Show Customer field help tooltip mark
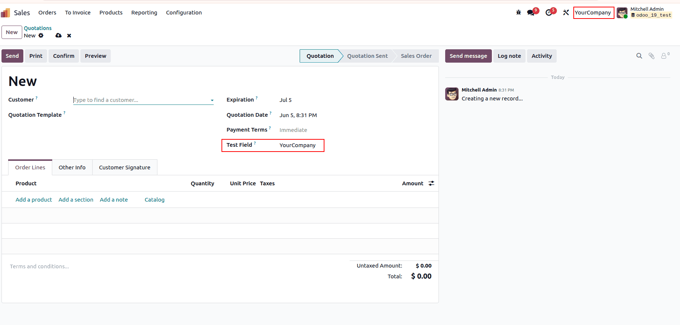Image resolution: width=680 pixels, height=325 pixels. [x=36, y=98]
